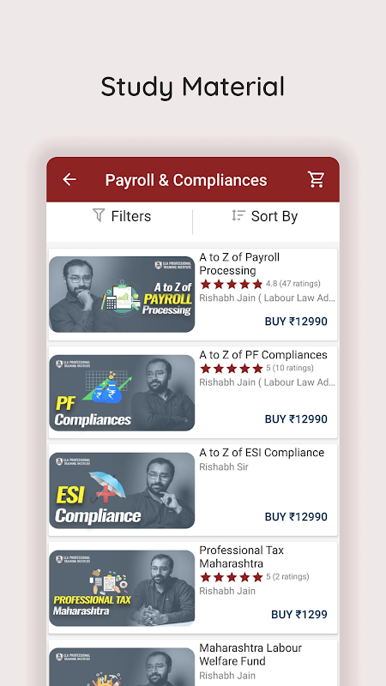Screen dimensions: 386x686
Task: Select A to Z of PF Compliances title
Action: click(263, 355)
